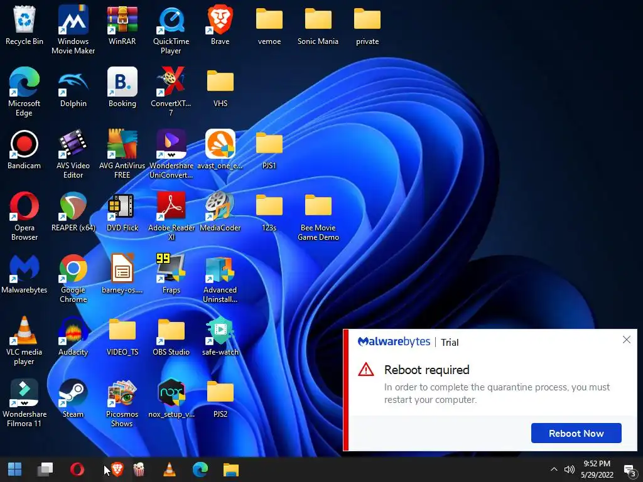This screenshot has height=482, width=643.
Task: Open the Windows Start menu
Action: (x=15, y=469)
